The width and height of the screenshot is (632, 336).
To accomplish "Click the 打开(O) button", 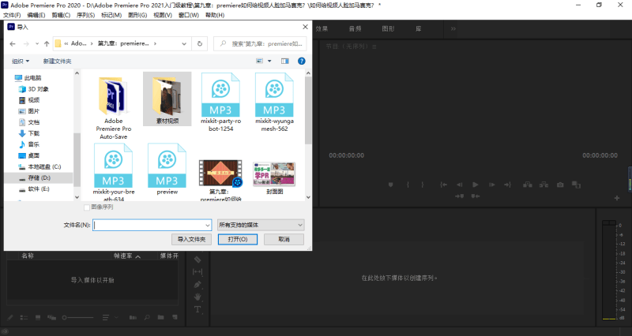I will pos(238,240).
